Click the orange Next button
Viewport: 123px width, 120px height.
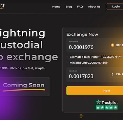click(x=95, y=90)
